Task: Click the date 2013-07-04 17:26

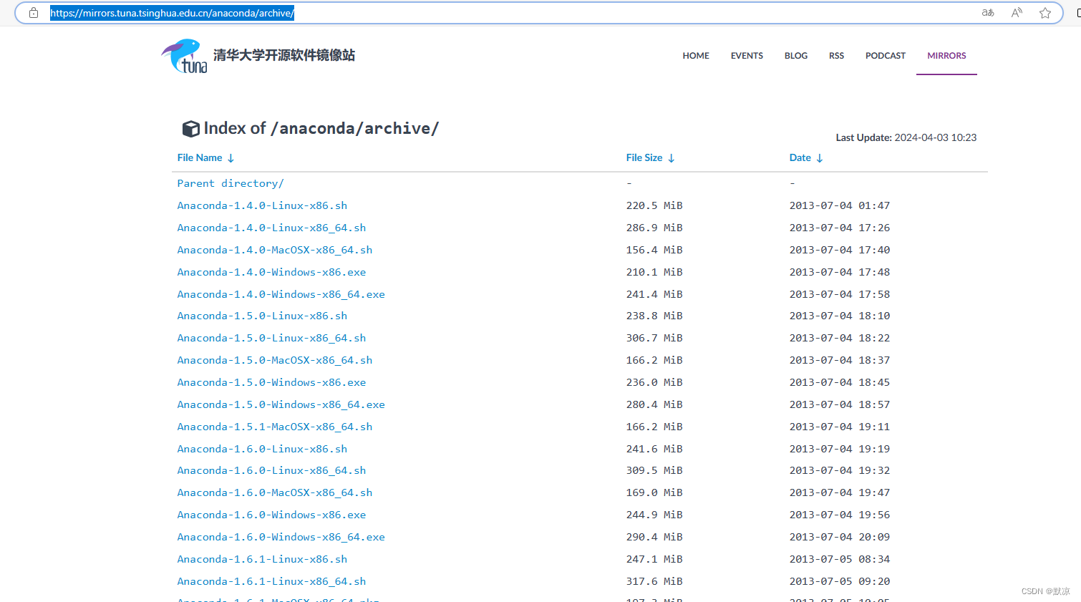Action: 840,228
